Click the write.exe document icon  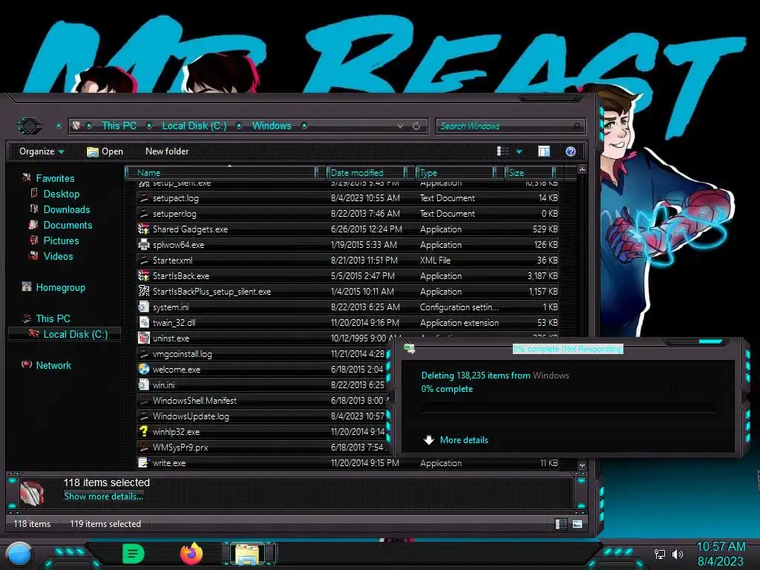click(x=143, y=462)
